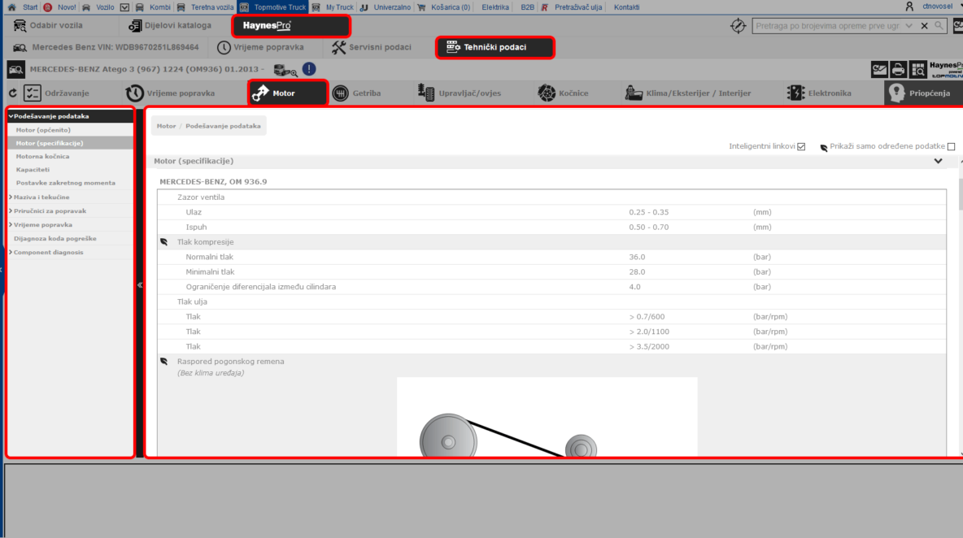Screen dimensions: 963x538
Task: Open the Getriba transmission section
Action: [x=357, y=93]
